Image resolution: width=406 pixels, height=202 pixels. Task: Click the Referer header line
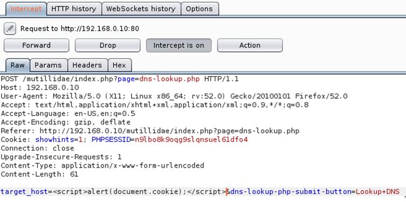[x=150, y=131]
